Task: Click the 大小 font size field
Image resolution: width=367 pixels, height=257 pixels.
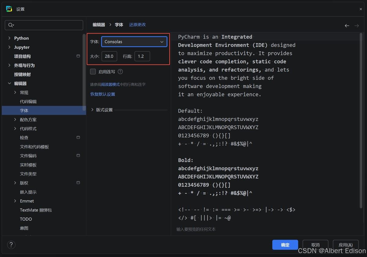Action: tap(109, 56)
